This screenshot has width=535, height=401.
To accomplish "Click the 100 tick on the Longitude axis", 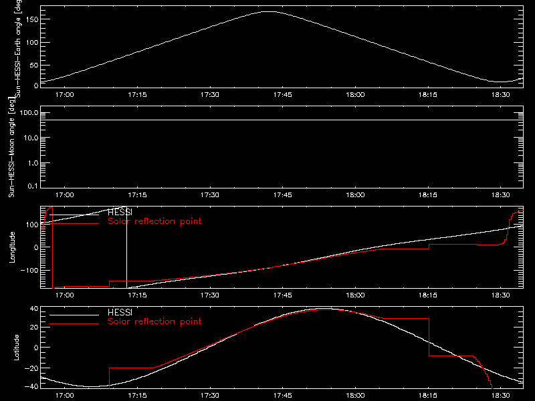I will pos(33,225).
